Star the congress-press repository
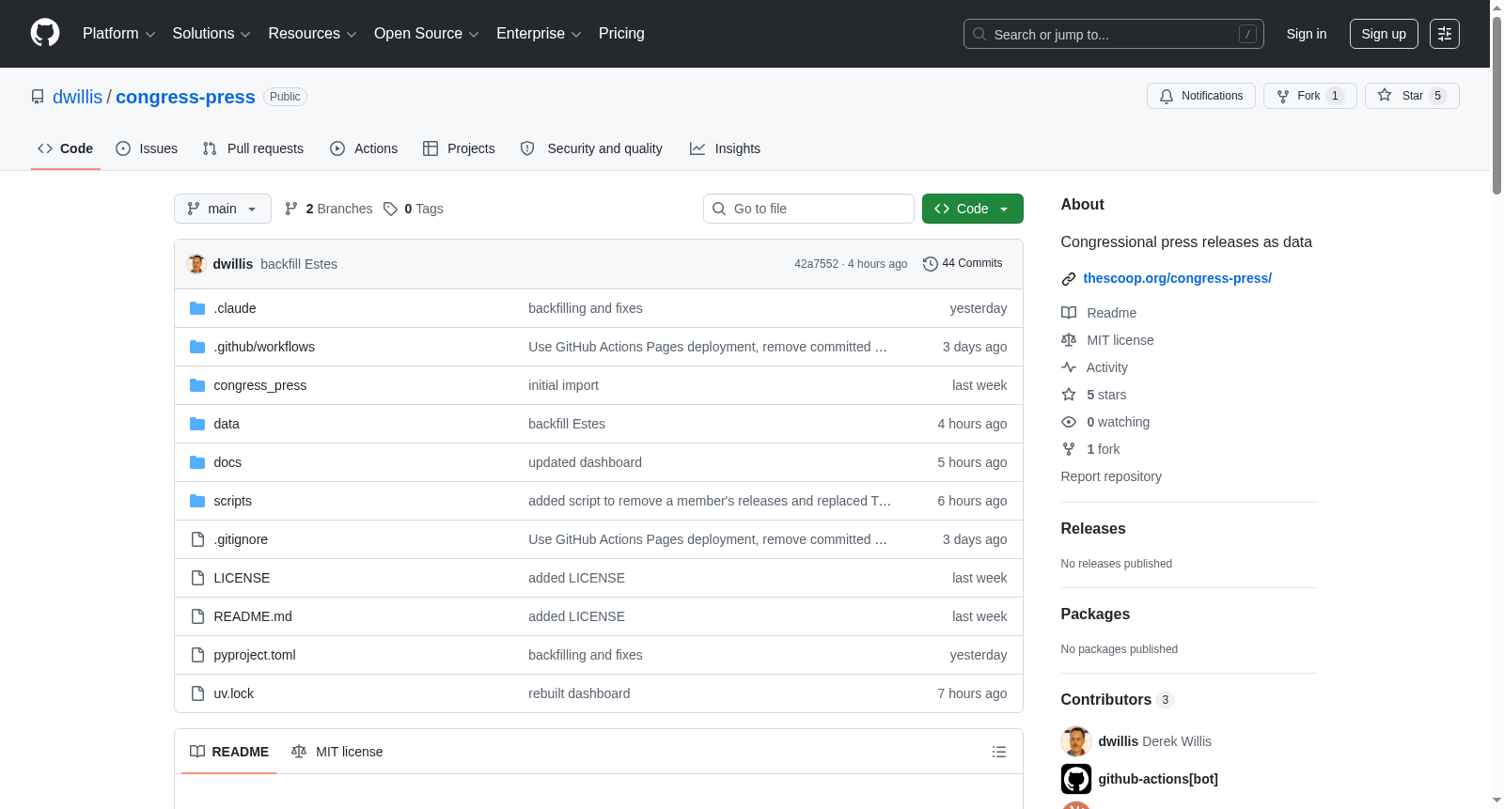This screenshot has height=809, width=1504. pyautogui.click(x=1412, y=96)
